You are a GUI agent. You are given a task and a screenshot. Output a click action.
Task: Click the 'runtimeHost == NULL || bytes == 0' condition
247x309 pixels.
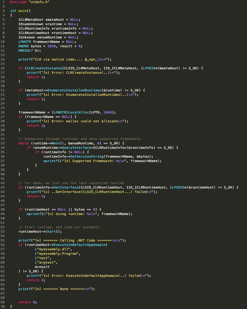61,210
